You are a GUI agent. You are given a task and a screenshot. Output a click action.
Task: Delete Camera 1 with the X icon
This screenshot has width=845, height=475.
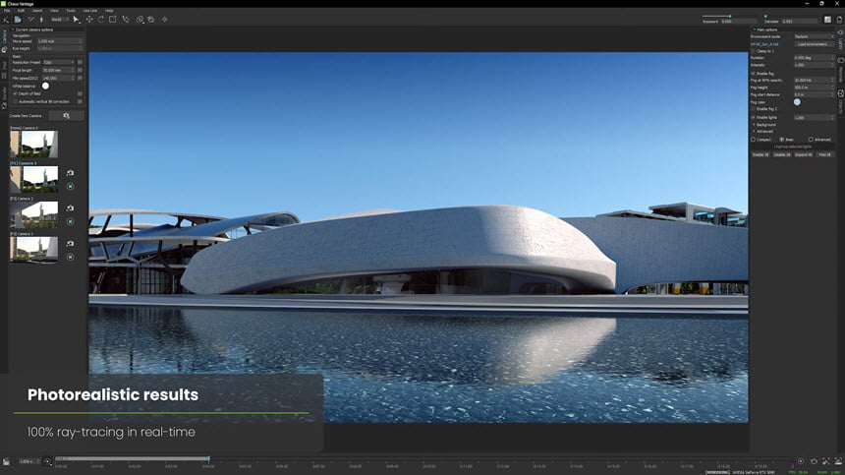(70, 187)
